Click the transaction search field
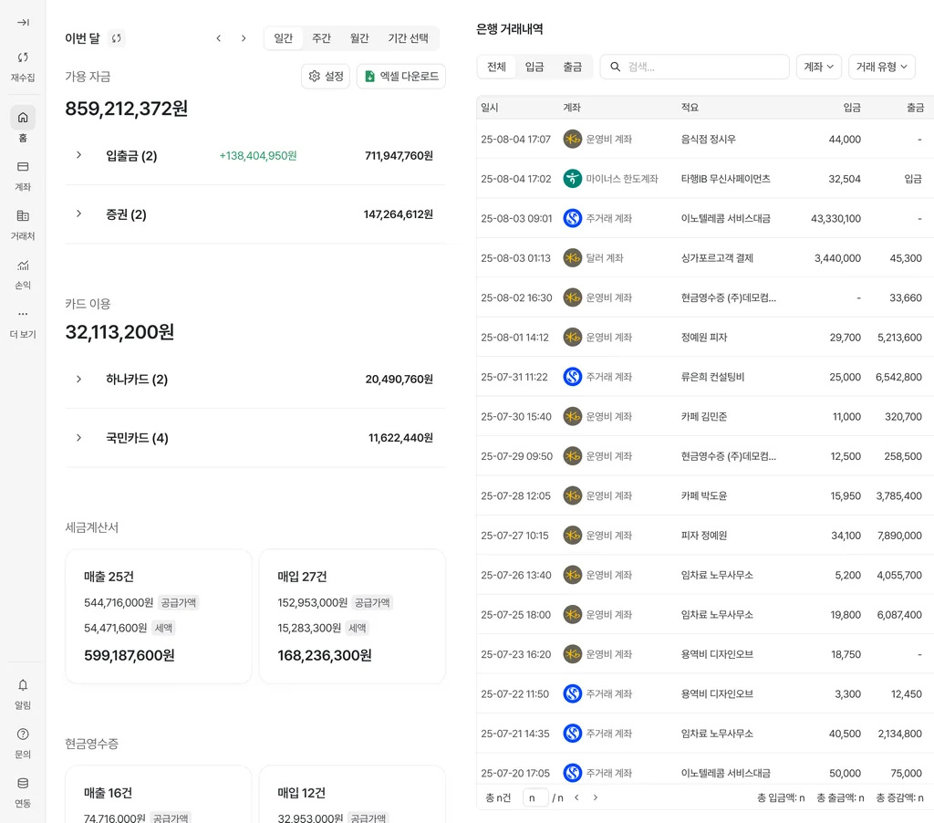The width and height of the screenshot is (934, 823). [x=702, y=67]
